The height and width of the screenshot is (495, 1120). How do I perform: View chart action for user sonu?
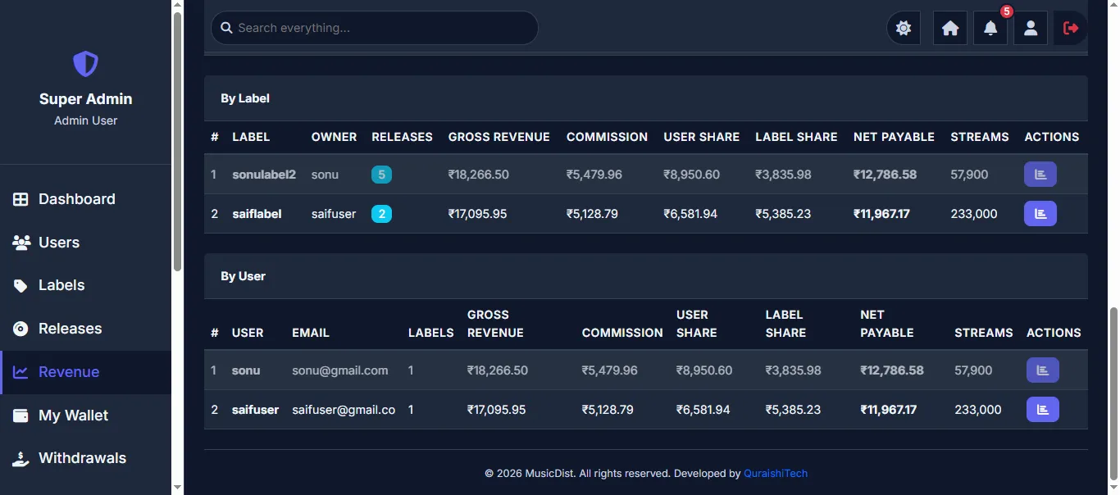coord(1043,370)
